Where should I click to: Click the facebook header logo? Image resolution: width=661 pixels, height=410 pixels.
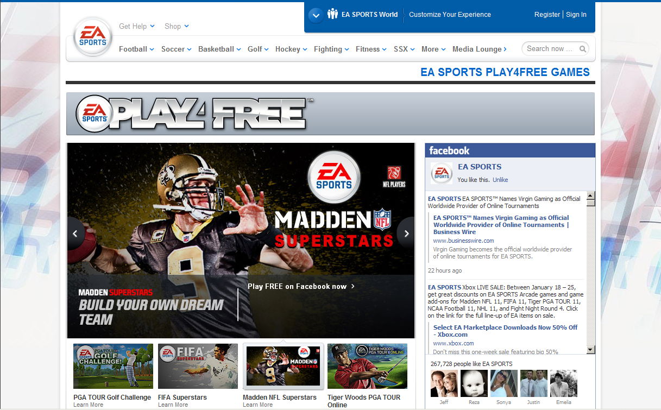tap(449, 150)
